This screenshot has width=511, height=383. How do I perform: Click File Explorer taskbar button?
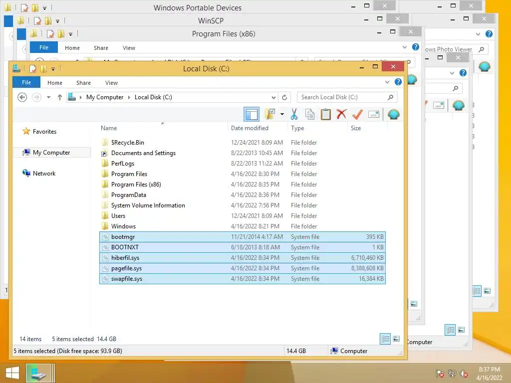pos(39,373)
